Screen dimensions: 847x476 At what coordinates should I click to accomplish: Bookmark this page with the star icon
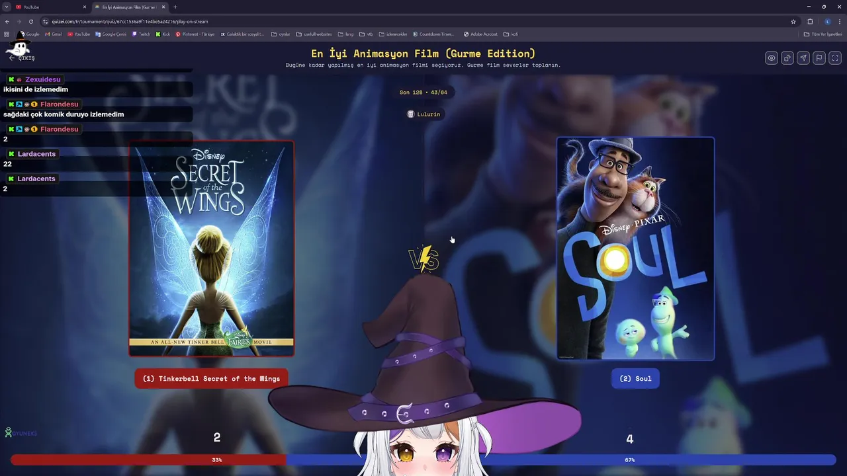(793, 21)
